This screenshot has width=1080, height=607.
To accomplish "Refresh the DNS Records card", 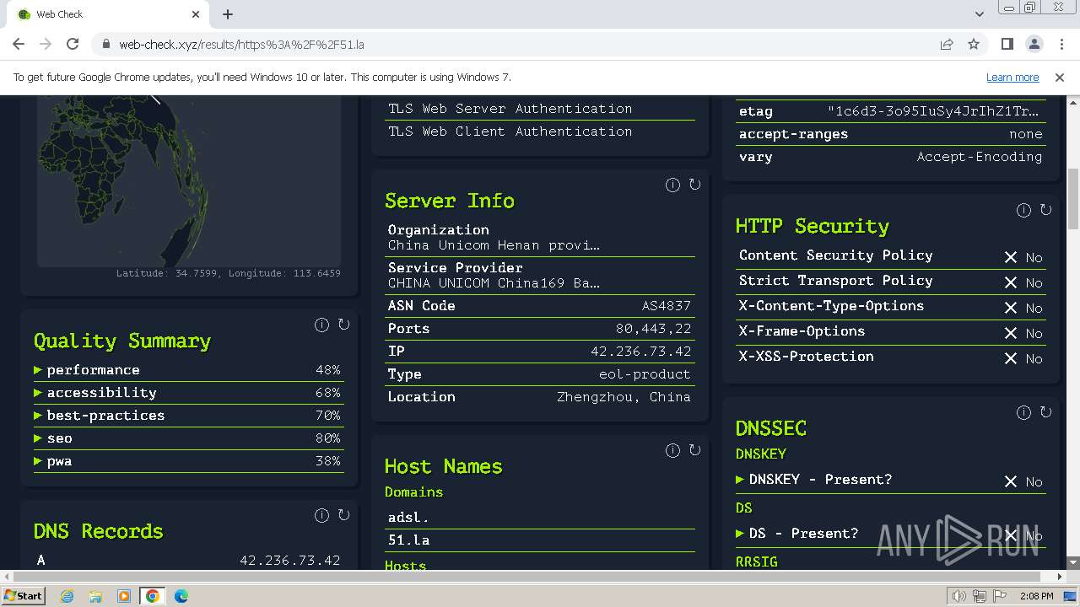I will pyautogui.click(x=343, y=515).
